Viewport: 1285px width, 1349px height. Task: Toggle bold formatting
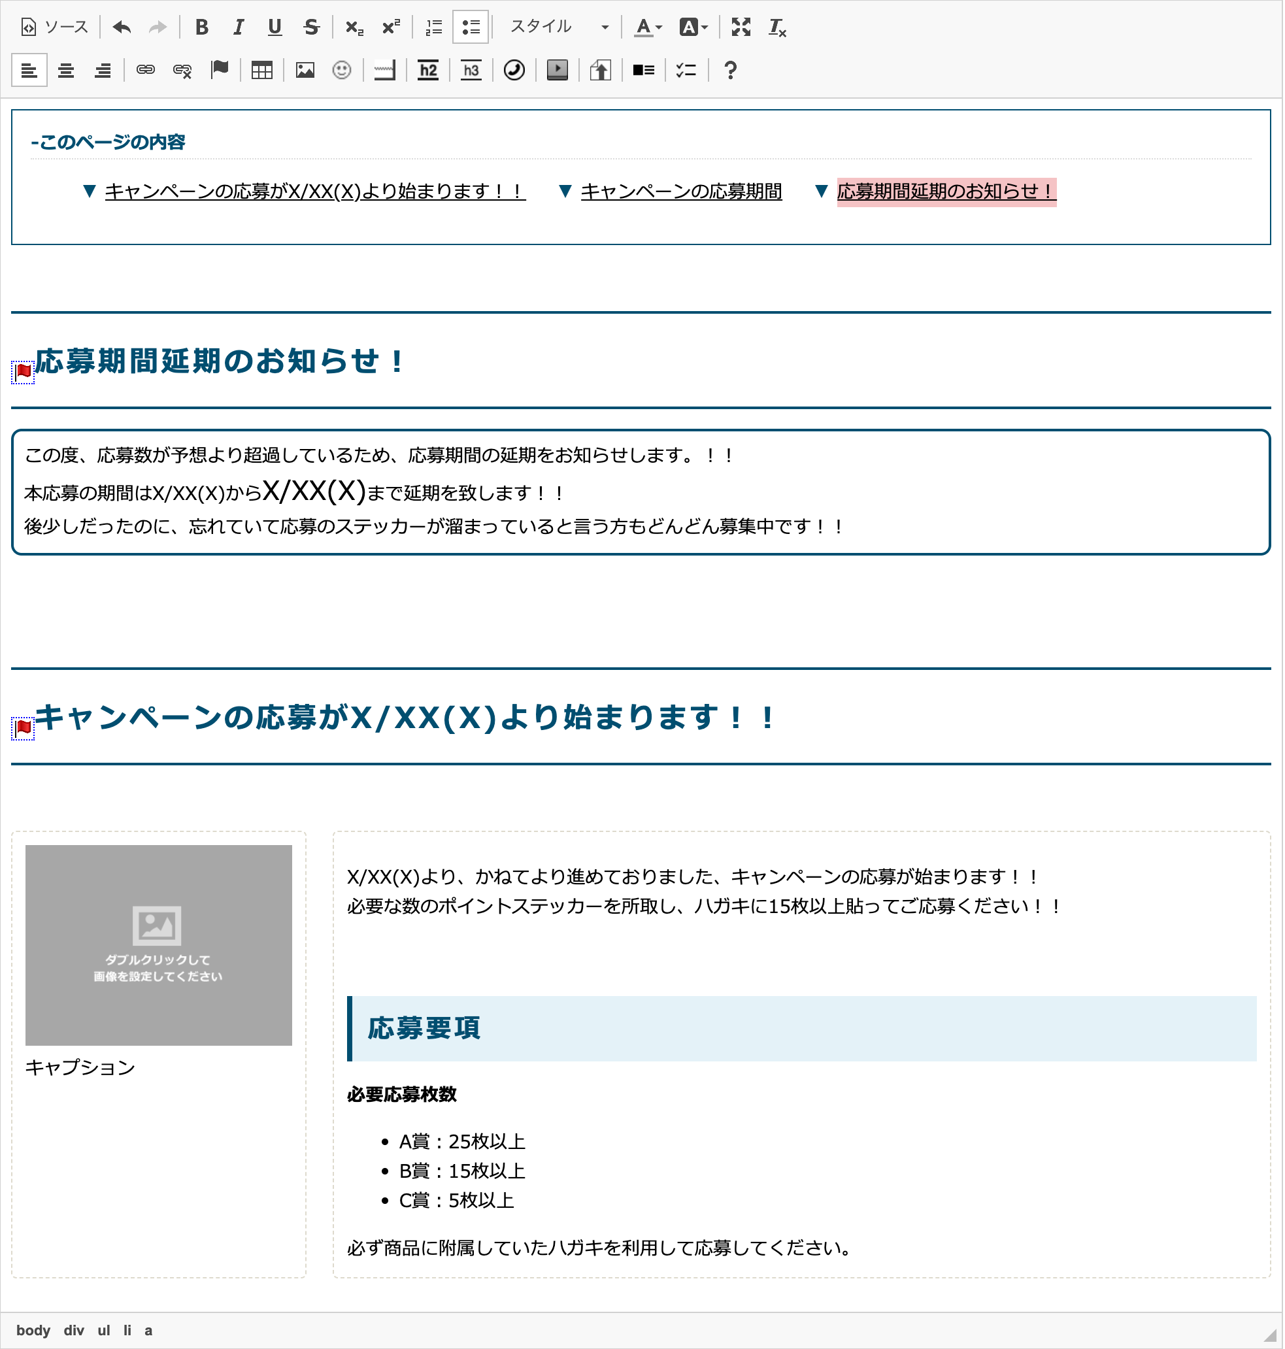point(201,27)
